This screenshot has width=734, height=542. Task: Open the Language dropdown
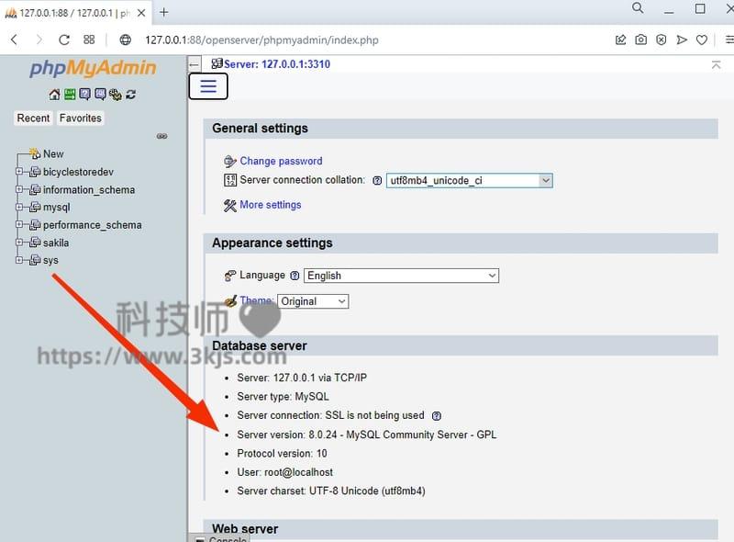(x=401, y=276)
